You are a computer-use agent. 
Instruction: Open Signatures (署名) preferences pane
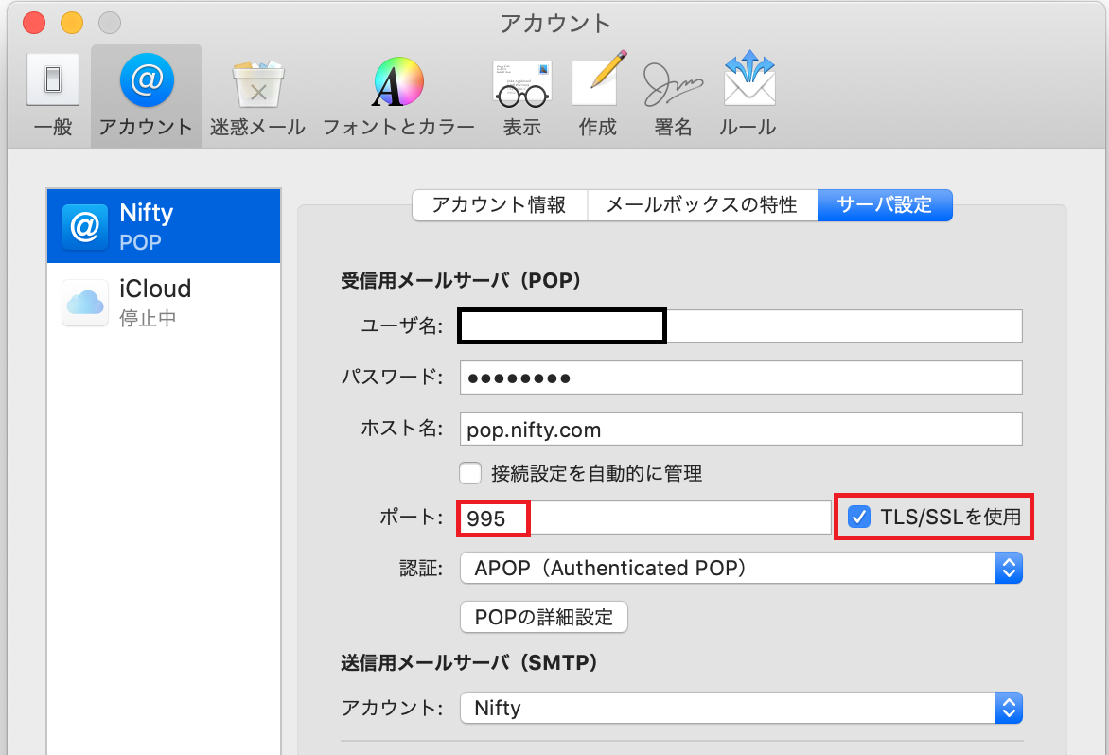coord(673,95)
